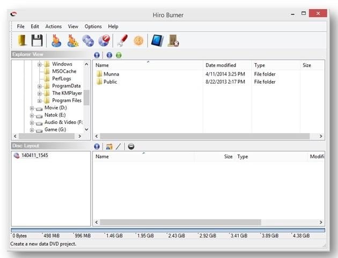Click tree horizontal scrollbar right arrow

point(80,136)
